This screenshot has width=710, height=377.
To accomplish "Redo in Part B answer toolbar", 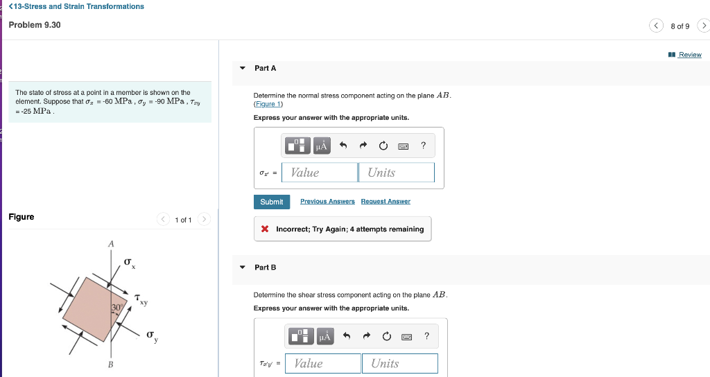I will [x=367, y=336].
